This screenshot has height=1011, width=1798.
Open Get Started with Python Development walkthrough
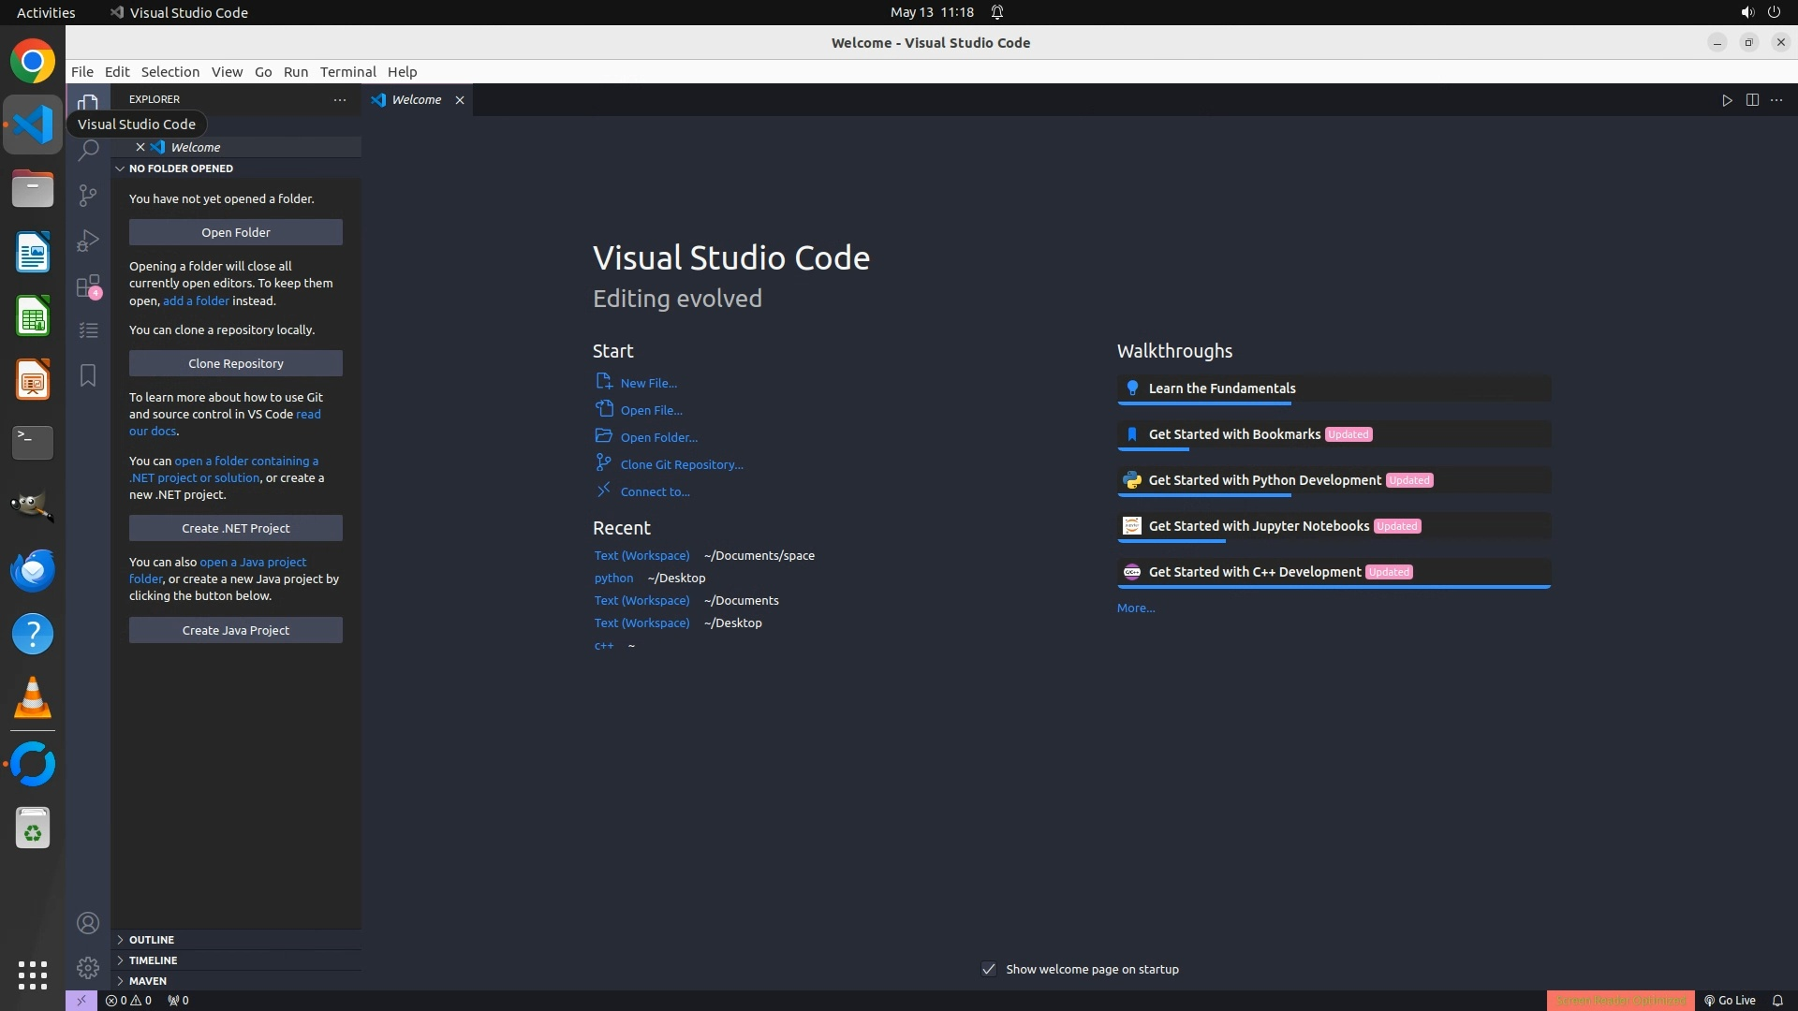point(1264,480)
